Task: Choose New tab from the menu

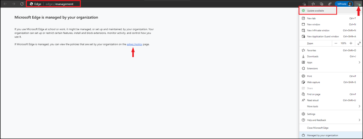Action: click(331, 18)
